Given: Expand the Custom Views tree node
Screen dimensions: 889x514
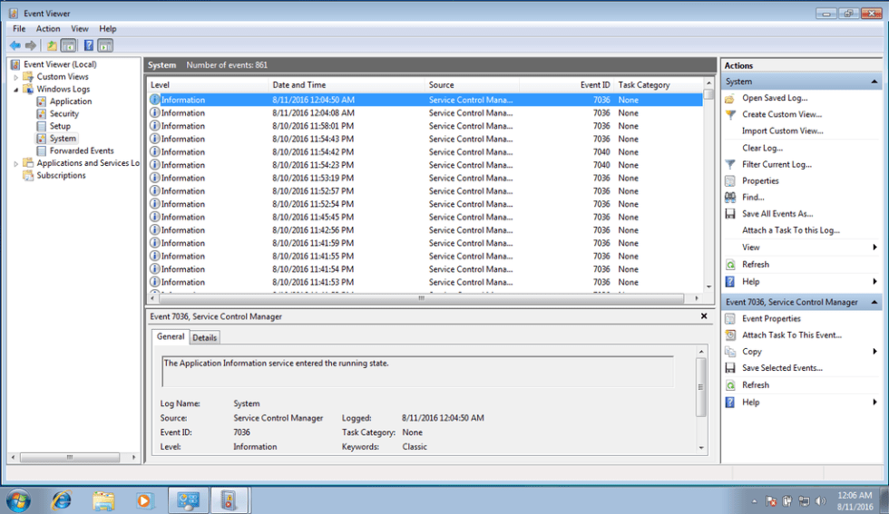Looking at the screenshot, I should coord(15,77).
